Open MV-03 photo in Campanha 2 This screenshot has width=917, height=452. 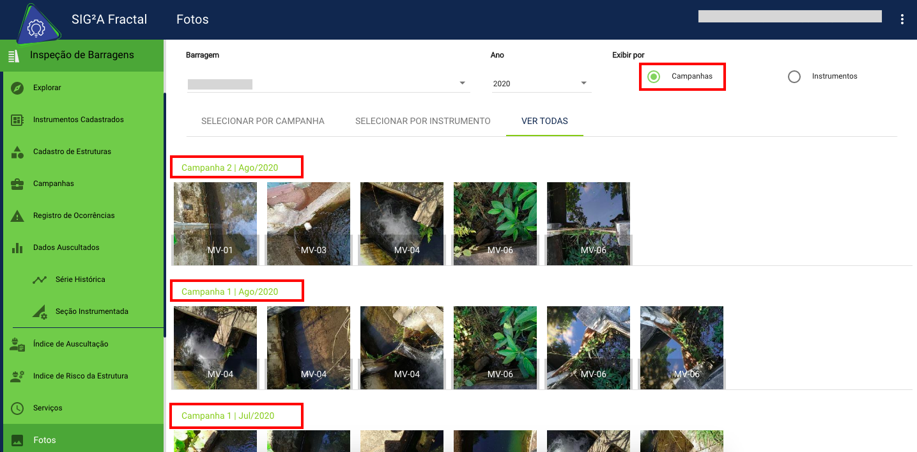click(x=309, y=224)
